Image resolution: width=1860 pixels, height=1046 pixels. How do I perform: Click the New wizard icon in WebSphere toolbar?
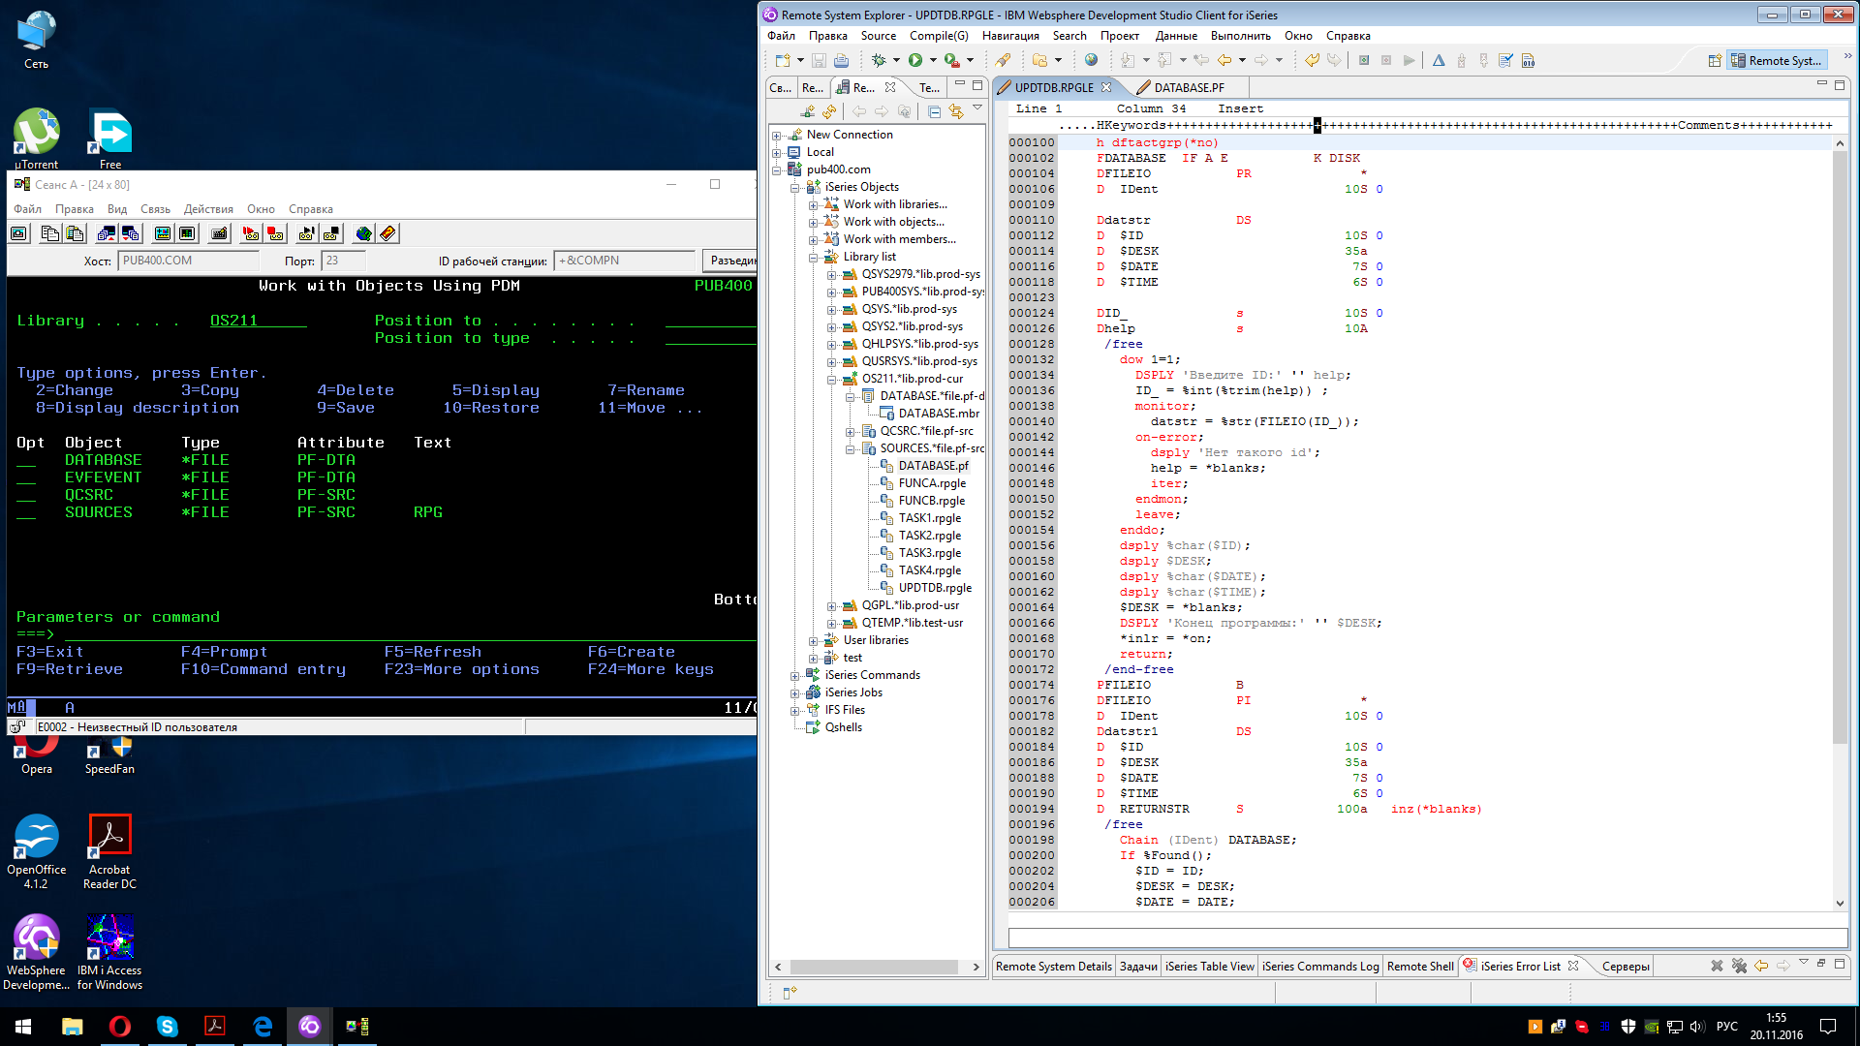782,60
